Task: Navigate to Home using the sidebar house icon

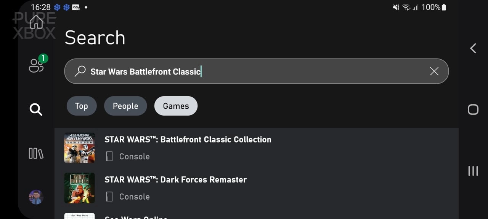Action: click(36, 22)
